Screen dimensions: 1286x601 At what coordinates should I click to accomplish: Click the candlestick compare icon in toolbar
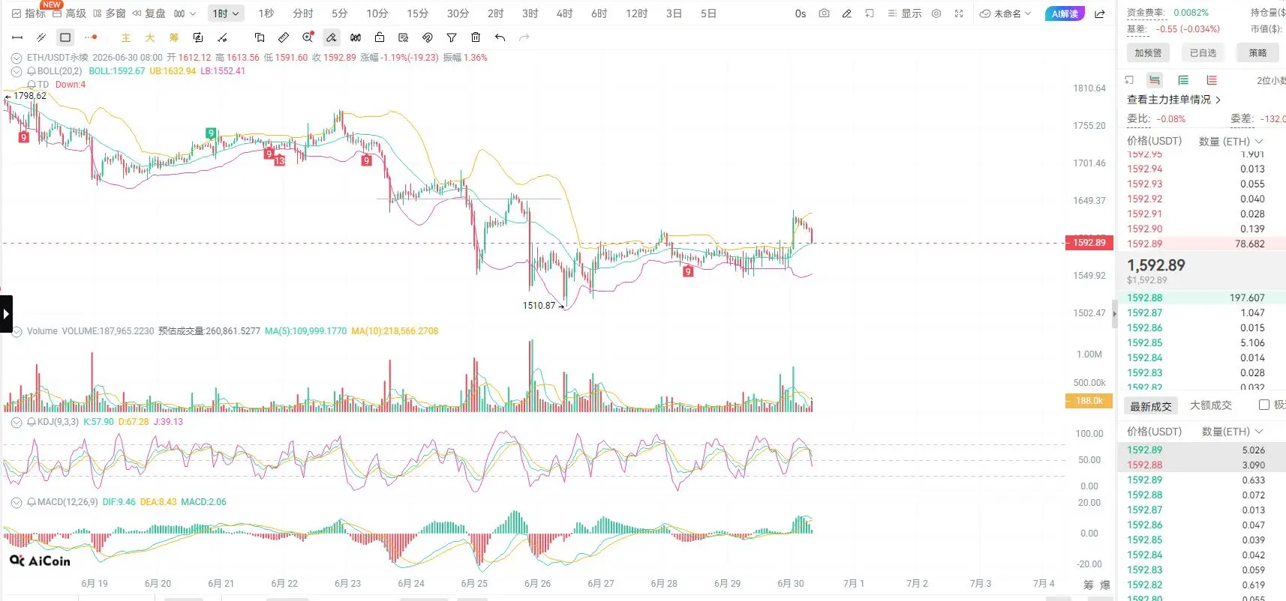[356, 37]
